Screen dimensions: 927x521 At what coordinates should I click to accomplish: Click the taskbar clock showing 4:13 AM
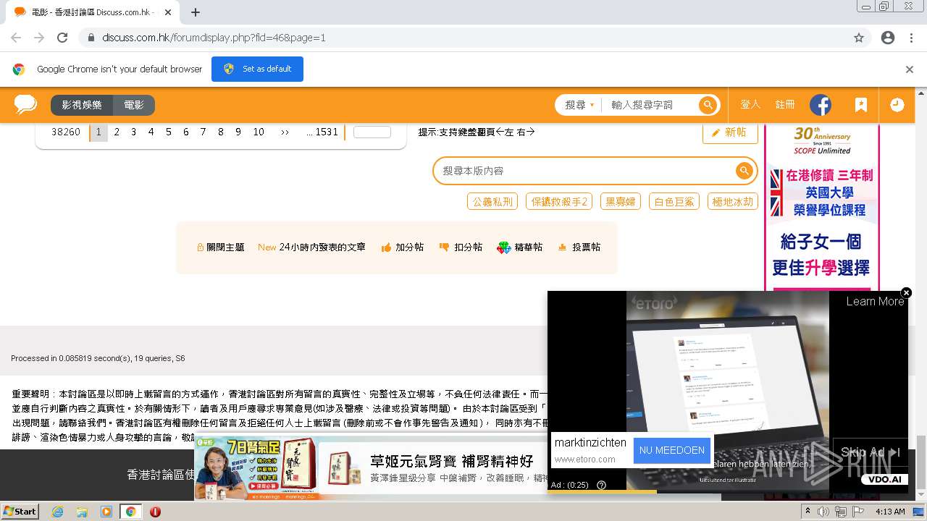890,512
